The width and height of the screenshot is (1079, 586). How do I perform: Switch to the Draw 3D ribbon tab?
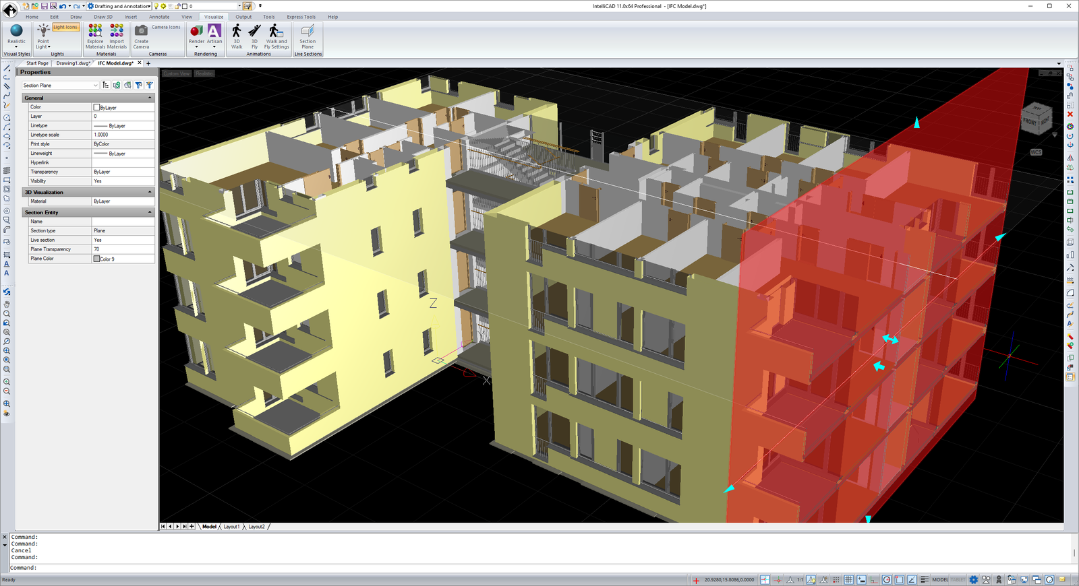(103, 17)
